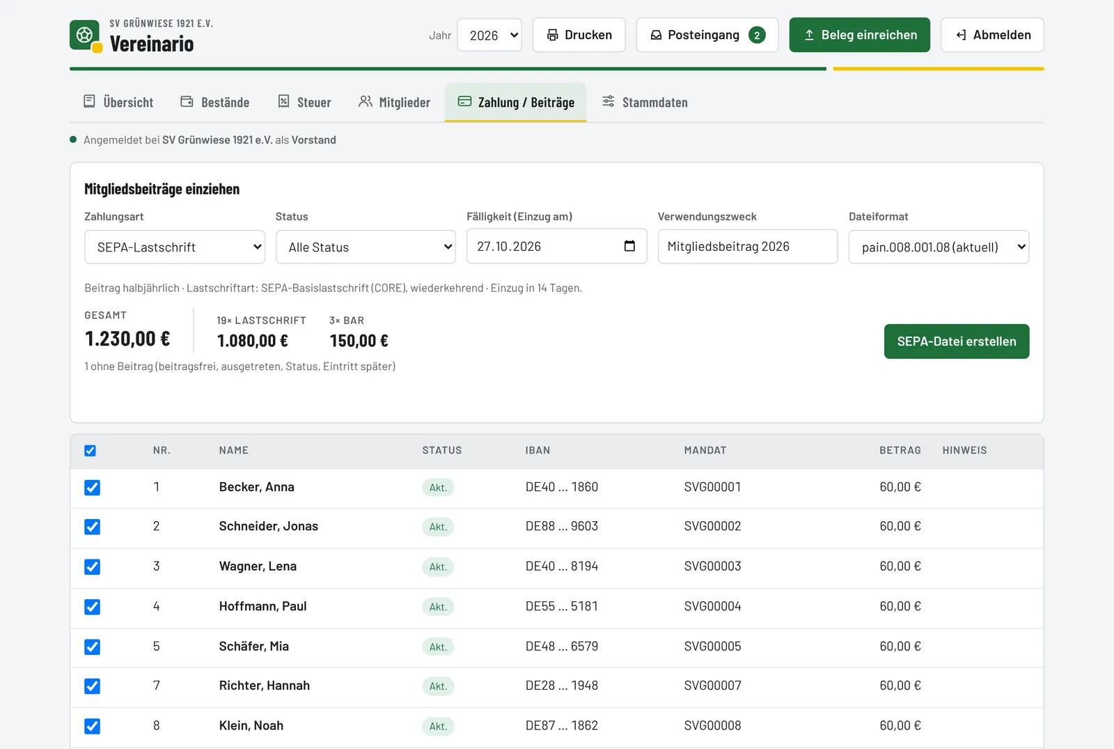Click the Bestände wallet icon
1114x749 pixels.
187,102
